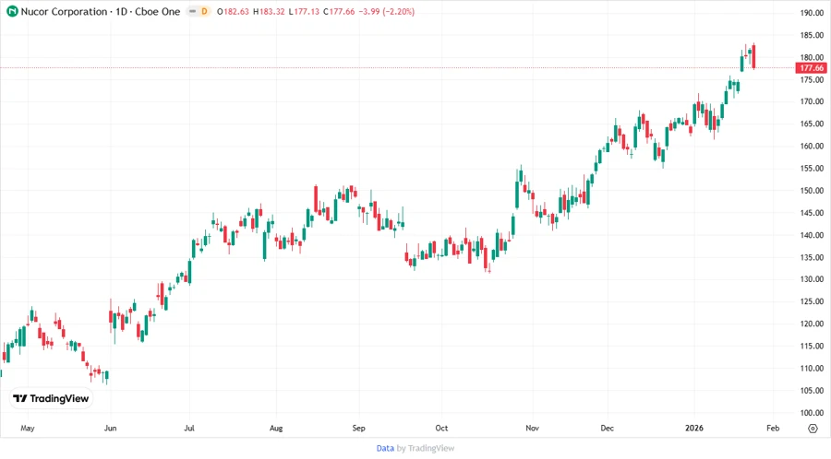Click the orange D delayed-data badge

coord(204,12)
